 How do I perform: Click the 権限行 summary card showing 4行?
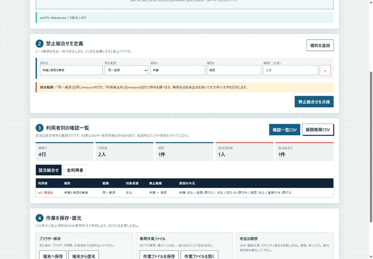point(64,152)
